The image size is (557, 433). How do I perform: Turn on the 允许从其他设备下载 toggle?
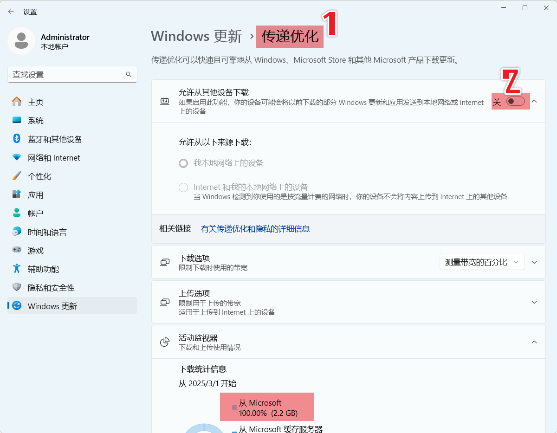[515, 101]
